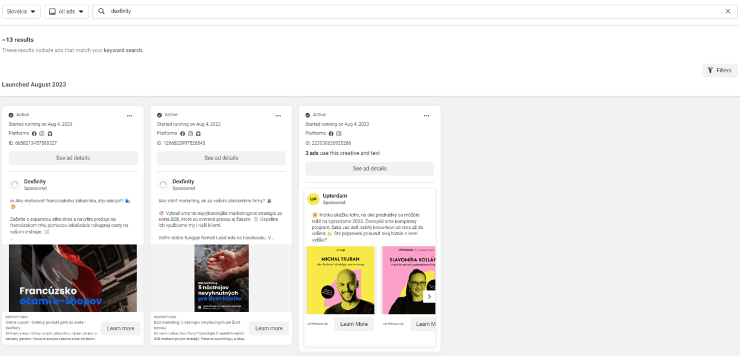Viewport: 740px width, 356px height.
Task: Open the Filters button
Action: [720, 71]
